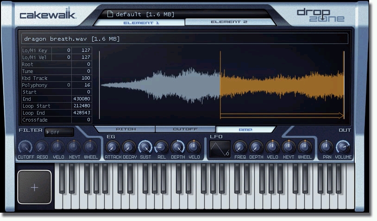Click the Crossfade label

[35, 120]
